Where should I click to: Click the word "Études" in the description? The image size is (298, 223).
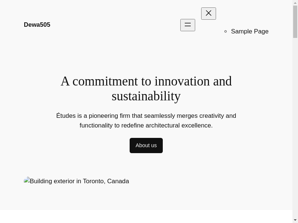point(66,116)
